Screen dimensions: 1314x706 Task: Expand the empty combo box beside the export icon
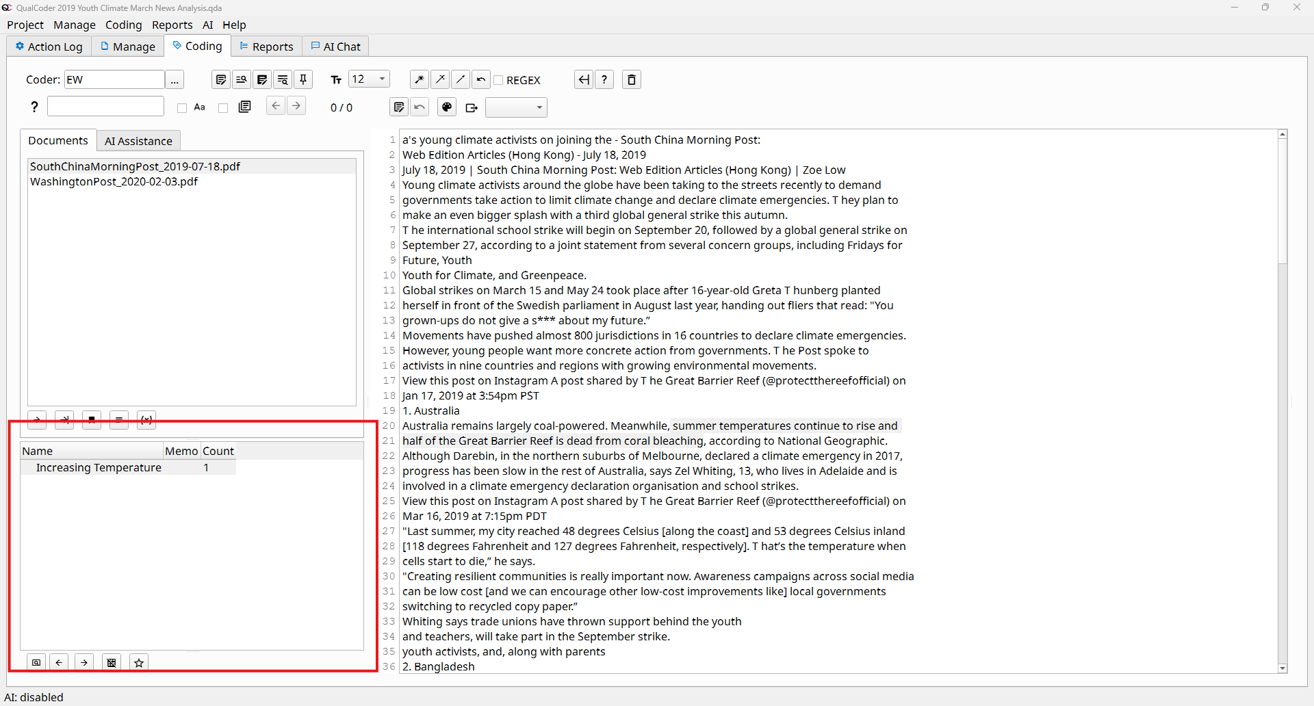516,107
